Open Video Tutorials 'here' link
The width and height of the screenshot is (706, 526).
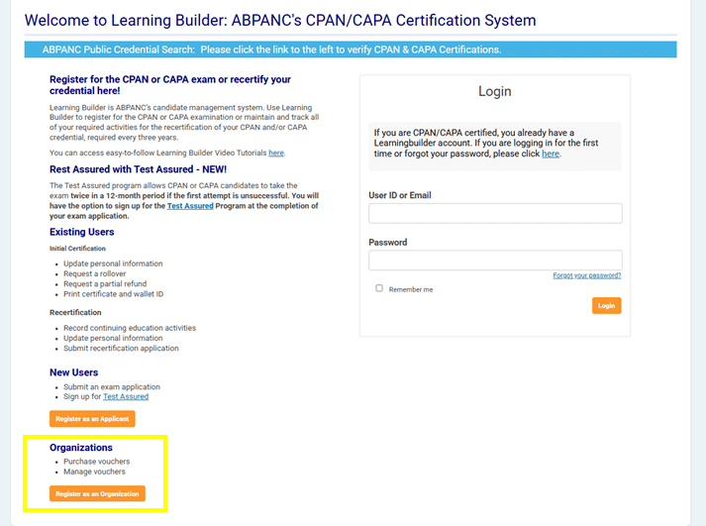[276, 153]
